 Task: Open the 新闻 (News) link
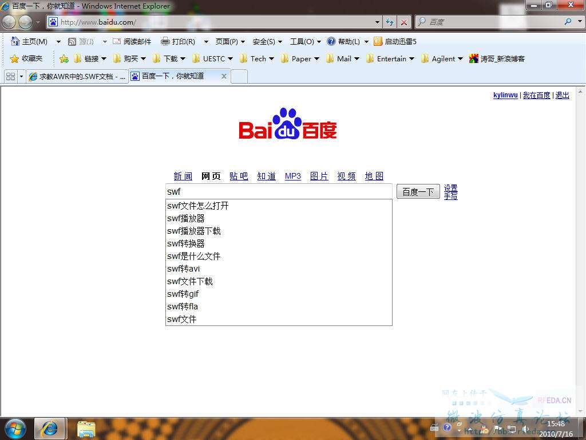[183, 176]
